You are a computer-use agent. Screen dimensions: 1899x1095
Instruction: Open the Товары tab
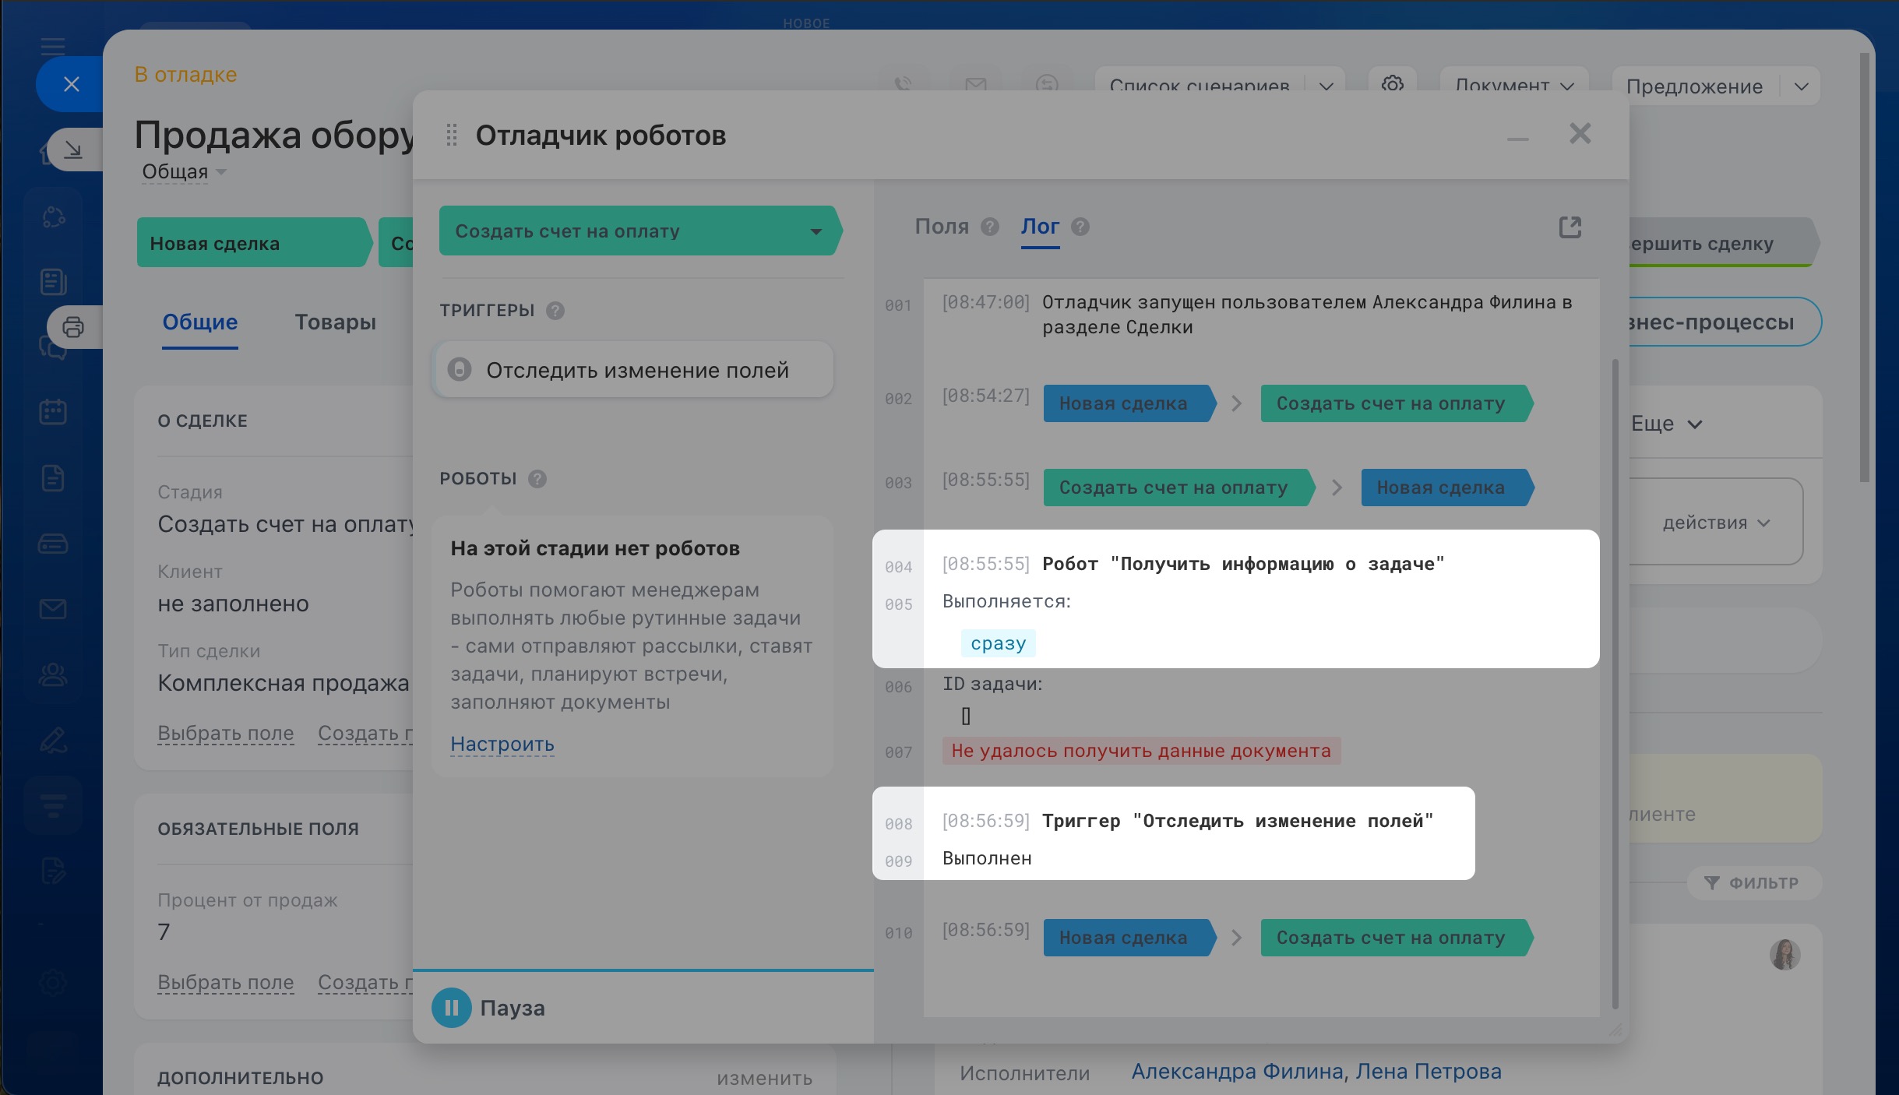pos(335,322)
